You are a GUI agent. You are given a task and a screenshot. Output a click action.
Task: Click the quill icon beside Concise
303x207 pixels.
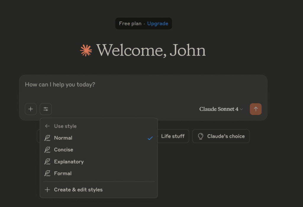pos(47,150)
